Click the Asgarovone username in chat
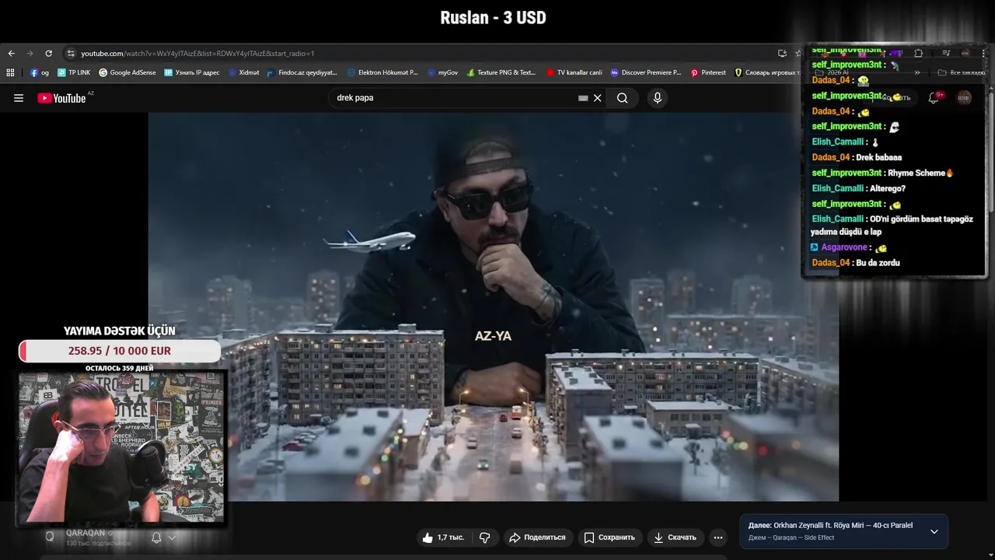The height and width of the screenshot is (560, 995). click(844, 247)
